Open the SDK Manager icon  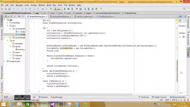click(93, 9)
